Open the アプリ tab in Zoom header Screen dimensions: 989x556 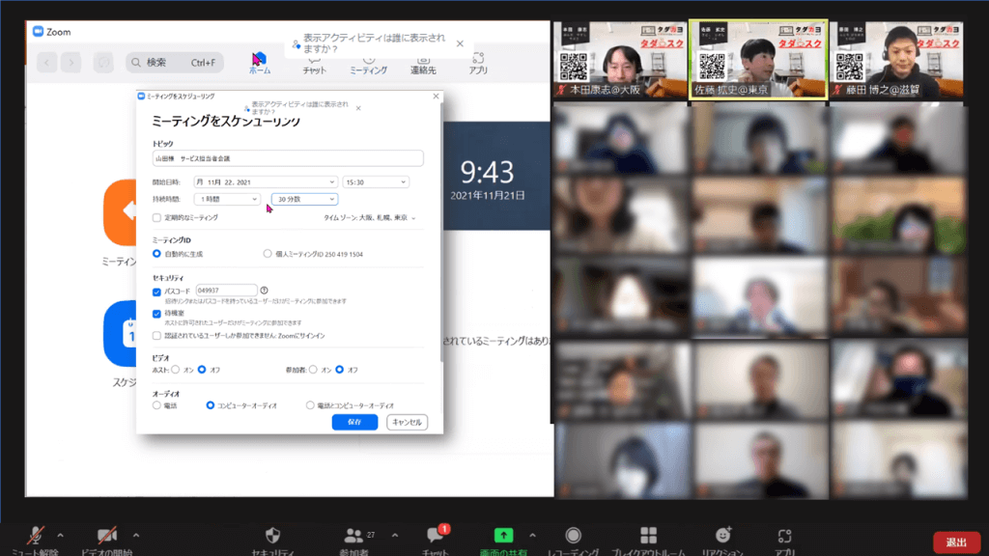pyautogui.click(x=478, y=64)
